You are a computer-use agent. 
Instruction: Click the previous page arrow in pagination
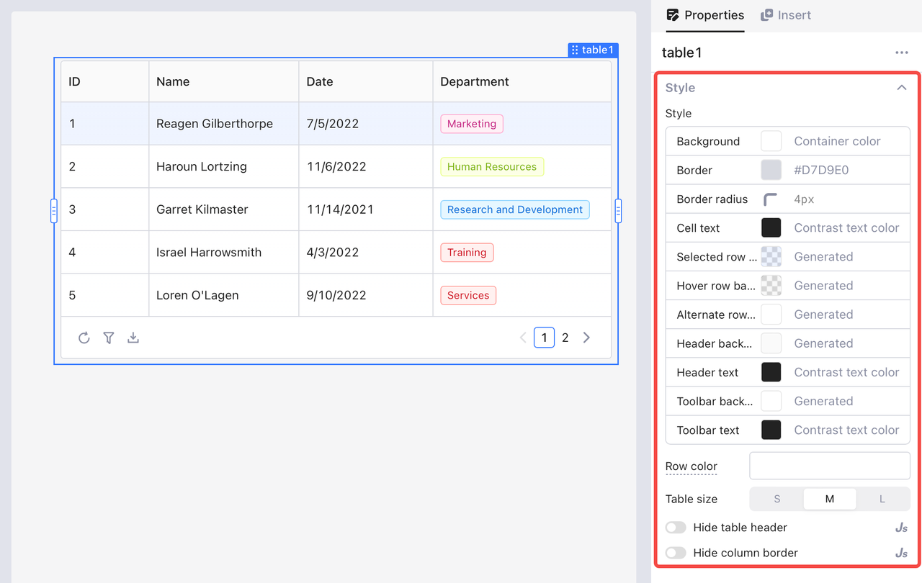click(x=523, y=338)
